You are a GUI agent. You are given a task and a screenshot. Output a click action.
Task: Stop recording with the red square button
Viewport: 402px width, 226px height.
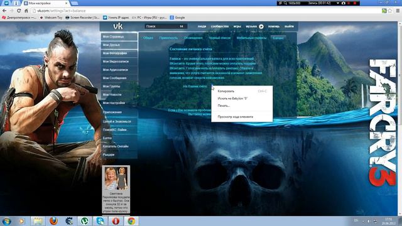(355, 3)
